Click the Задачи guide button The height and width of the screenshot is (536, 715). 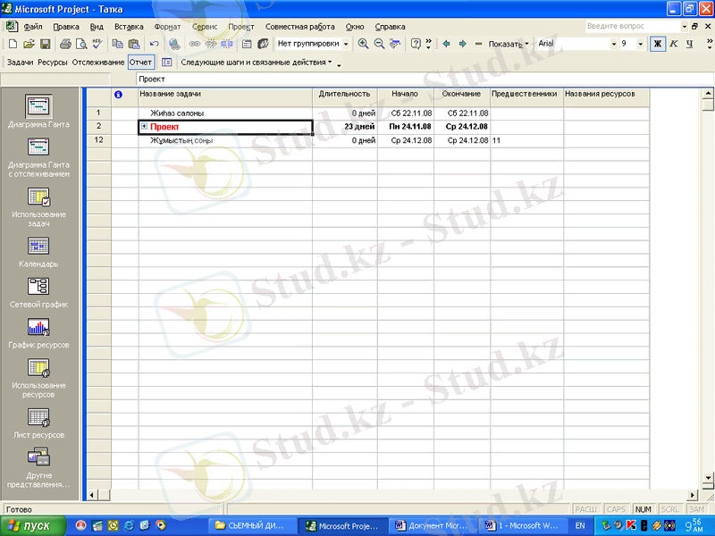20,62
